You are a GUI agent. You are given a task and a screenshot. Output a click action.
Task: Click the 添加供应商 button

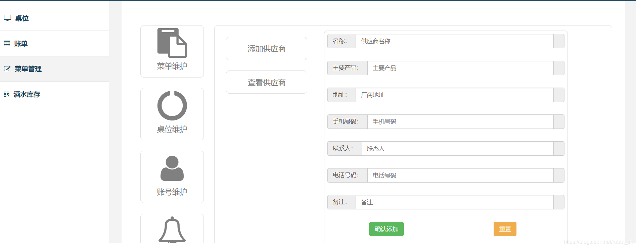coord(267,49)
